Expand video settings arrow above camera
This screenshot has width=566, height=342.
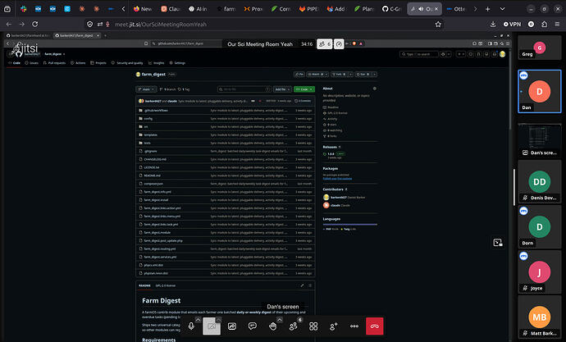pos(218,320)
